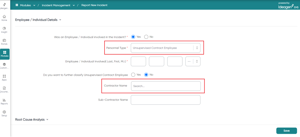This screenshot has width=300, height=137.
Task: Select No for Employee involved in Incident
Action: click(146, 37)
